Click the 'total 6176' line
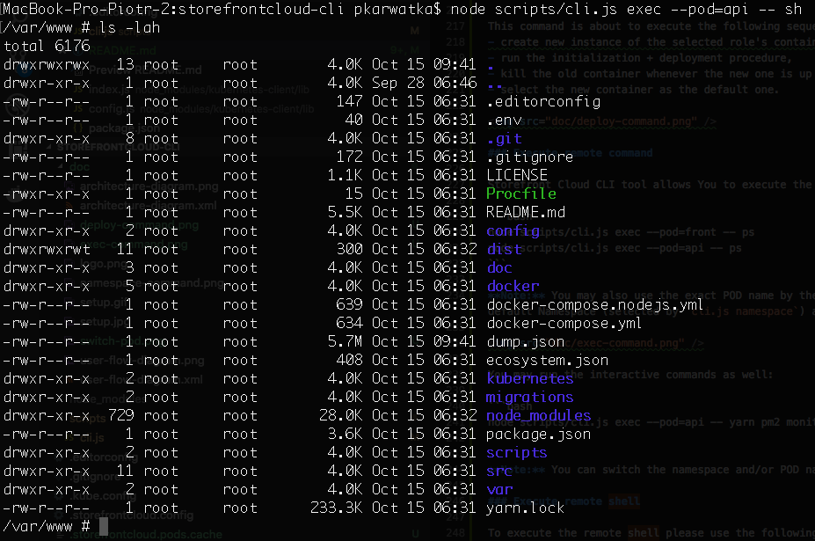The height and width of the screenshot is (541, 815). click(x=47, y=46)
